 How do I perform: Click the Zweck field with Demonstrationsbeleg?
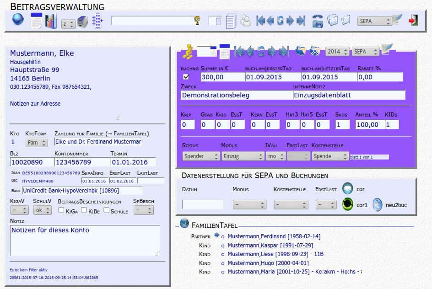[x=236, y=95]
